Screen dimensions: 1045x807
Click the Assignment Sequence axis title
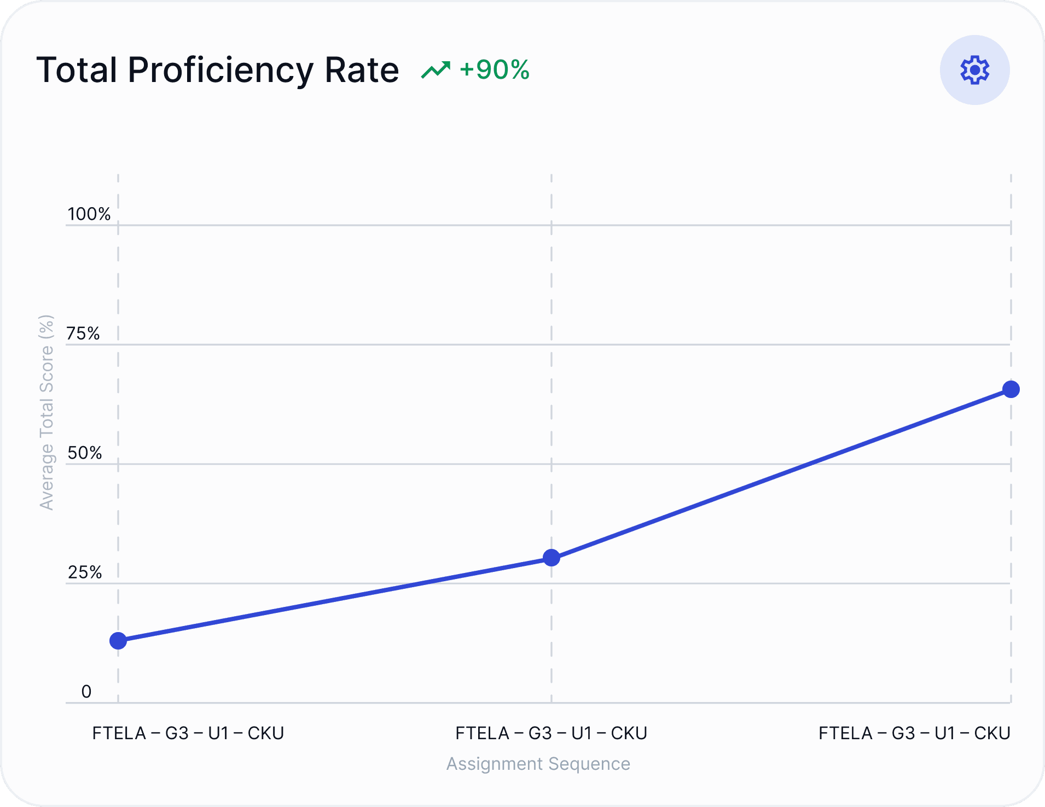538,764
